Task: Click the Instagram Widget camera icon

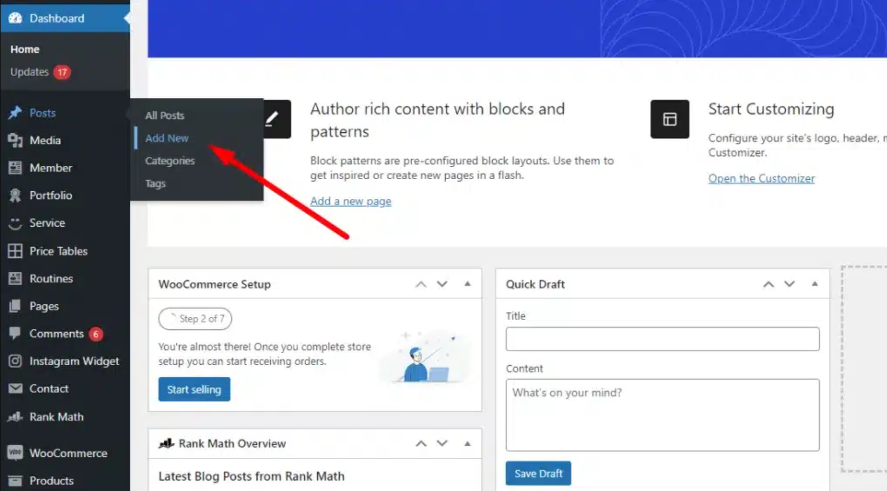Action: pyautogui.click(x=15, y=361)
